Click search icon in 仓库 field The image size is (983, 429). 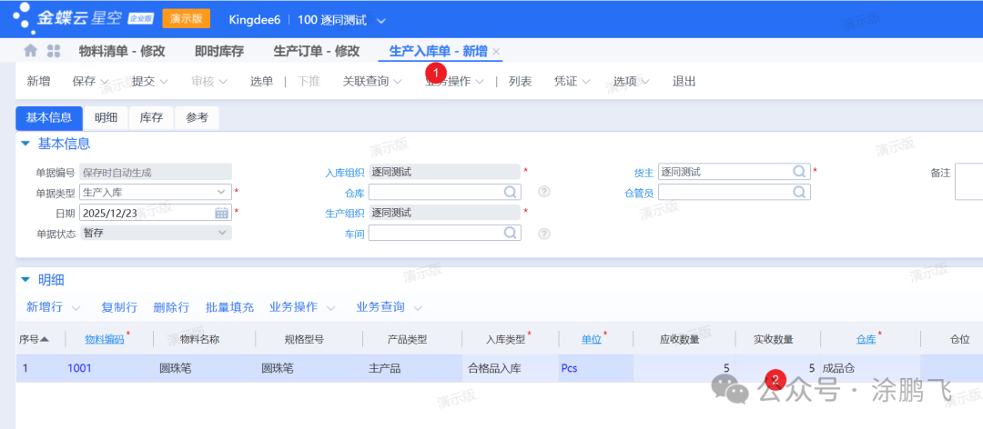click(511, 192)
